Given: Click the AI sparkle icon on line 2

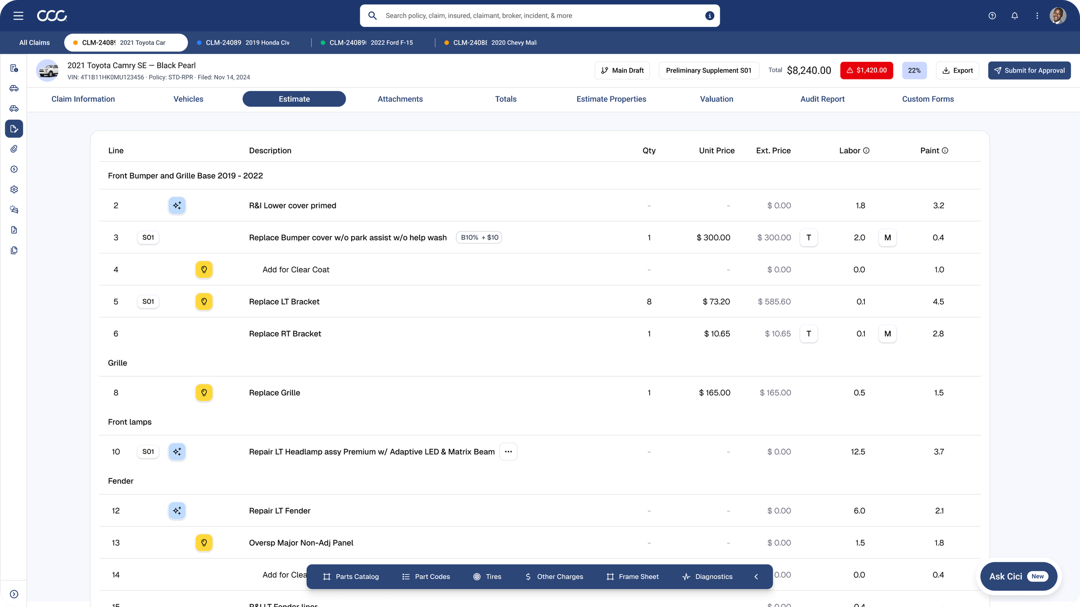Looking at the screenshot, I should pos(177,205).
